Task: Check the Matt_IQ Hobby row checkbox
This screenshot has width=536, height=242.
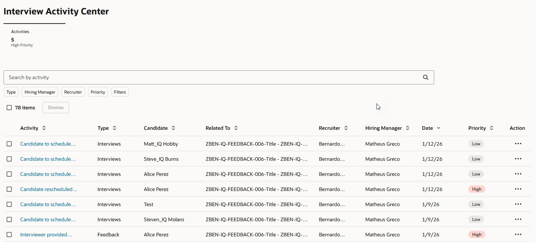Action: tap(9, 144)
